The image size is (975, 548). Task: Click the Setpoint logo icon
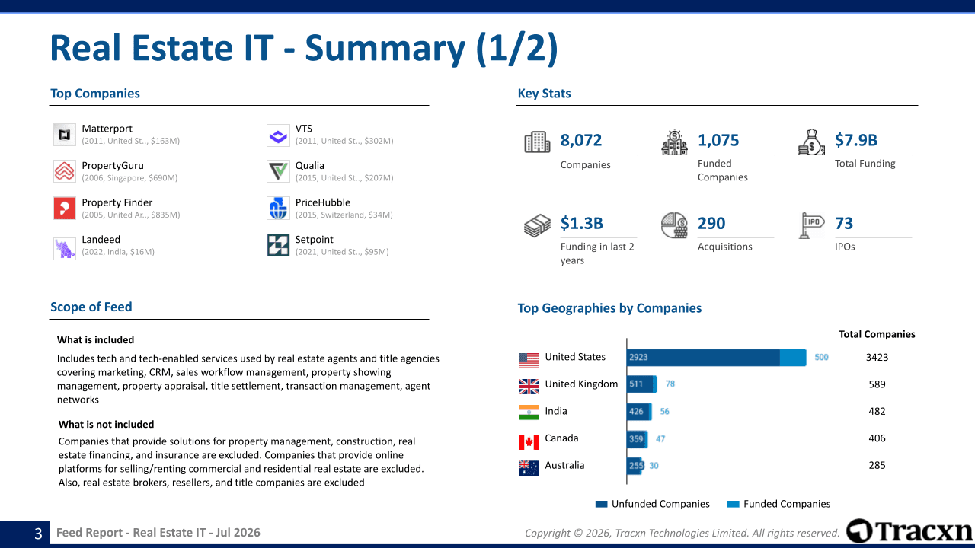[x=278, y=245]
